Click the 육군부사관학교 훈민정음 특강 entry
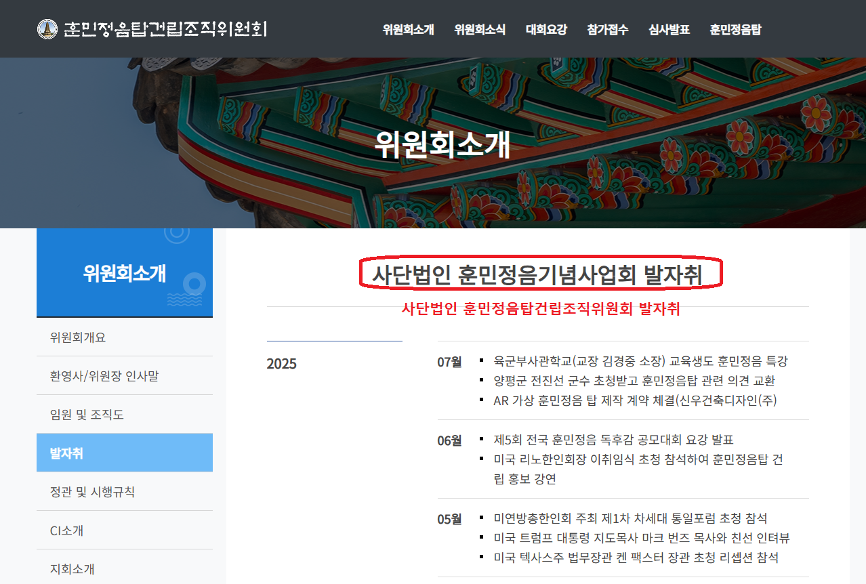The height and width of the screenshot is (584, 866). pos(640,361)
